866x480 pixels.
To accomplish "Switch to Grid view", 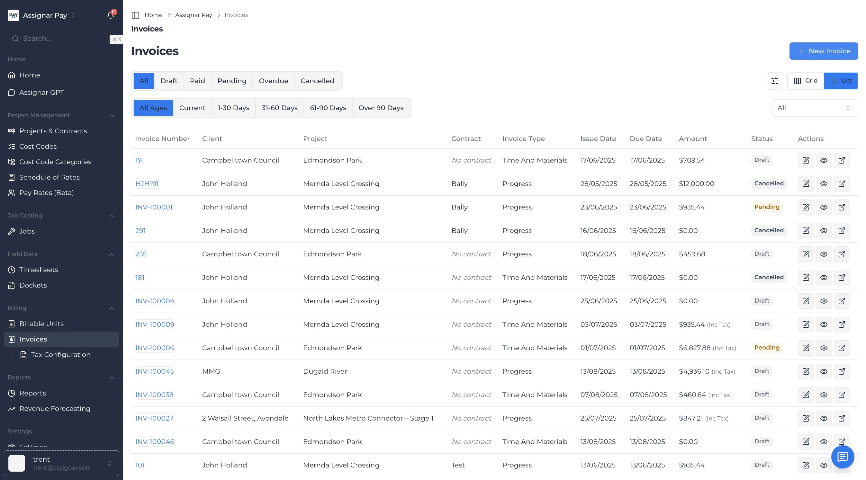I will [806, 81].
